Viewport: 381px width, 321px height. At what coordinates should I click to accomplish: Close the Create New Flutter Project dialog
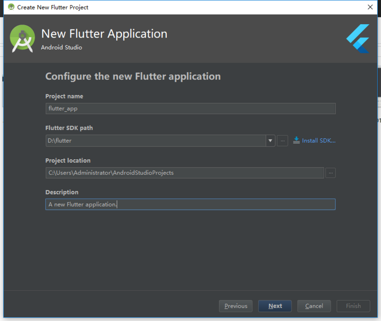coord(370,7)
